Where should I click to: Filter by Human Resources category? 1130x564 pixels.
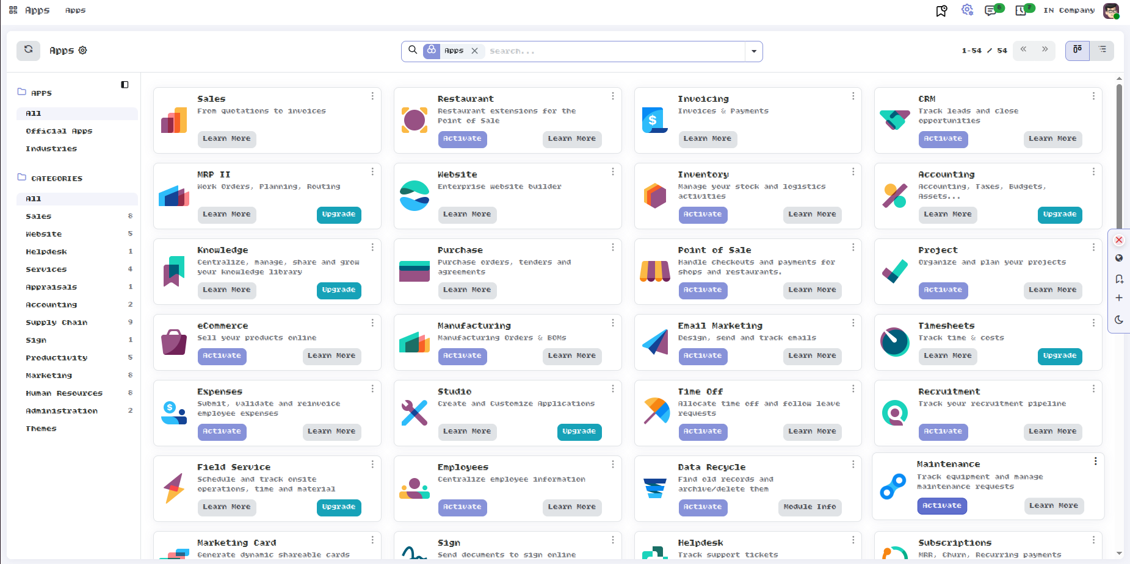tap(78, 393)
